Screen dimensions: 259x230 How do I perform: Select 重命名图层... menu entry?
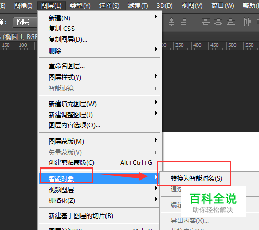click(100, 66)
